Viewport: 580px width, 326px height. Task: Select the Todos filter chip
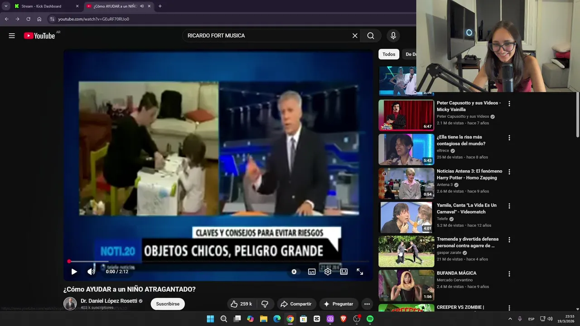point(389,54)
